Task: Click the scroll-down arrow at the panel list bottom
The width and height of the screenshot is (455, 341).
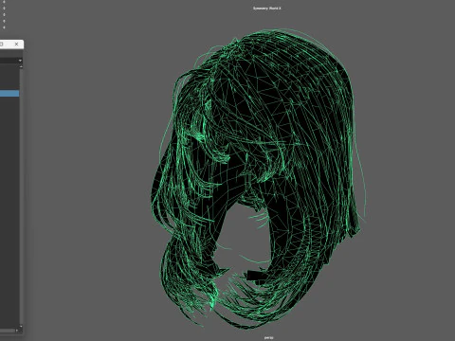Action: click(x=21, y=326)
